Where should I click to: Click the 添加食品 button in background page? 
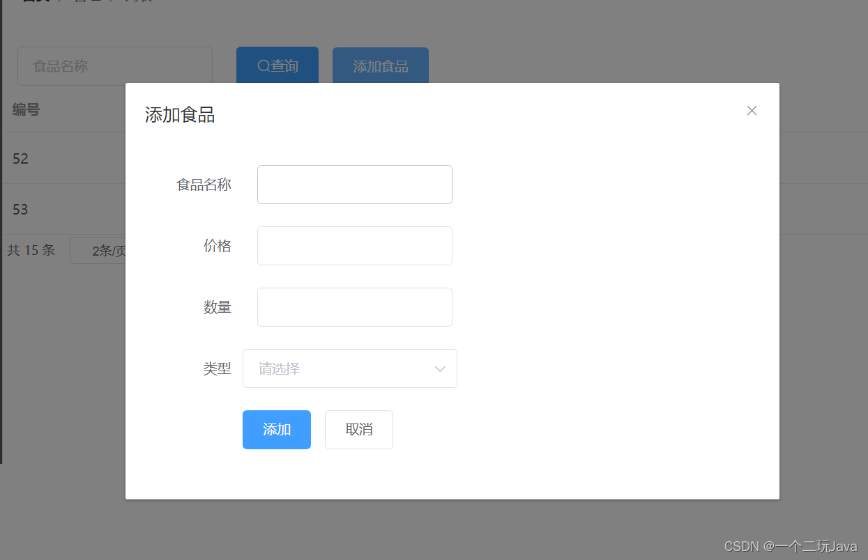tap(381, 65)
